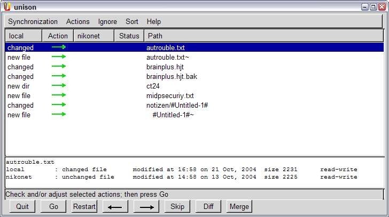Screen dimensions: 389x217
Task: Select the brainplus.hjt.bak row
Action: [194, 76]
